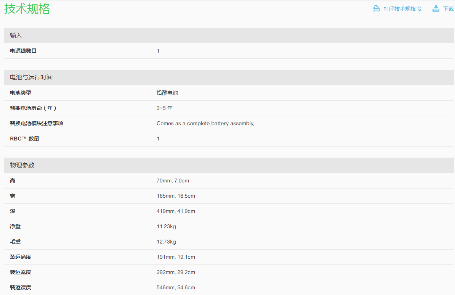
Task: Click the 铅酸电池 value text
Action: 167,93
